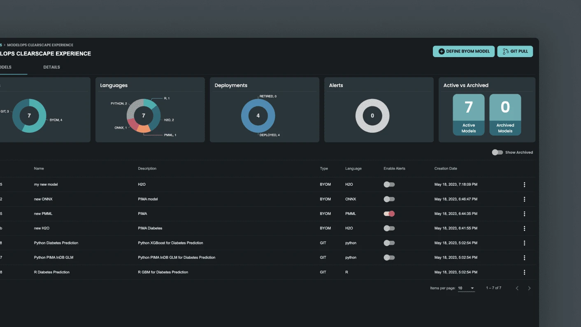The width and height of the screenshot is (581, 327).
Task: Enable alerts for Python PIMA InDB GLM
Action: click(389, 258)
